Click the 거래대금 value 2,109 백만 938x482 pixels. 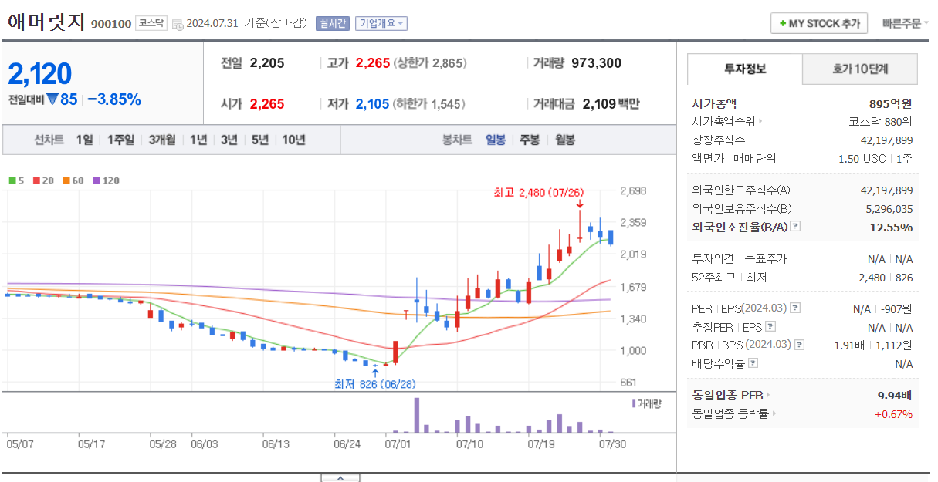click(x=611, y=103)
